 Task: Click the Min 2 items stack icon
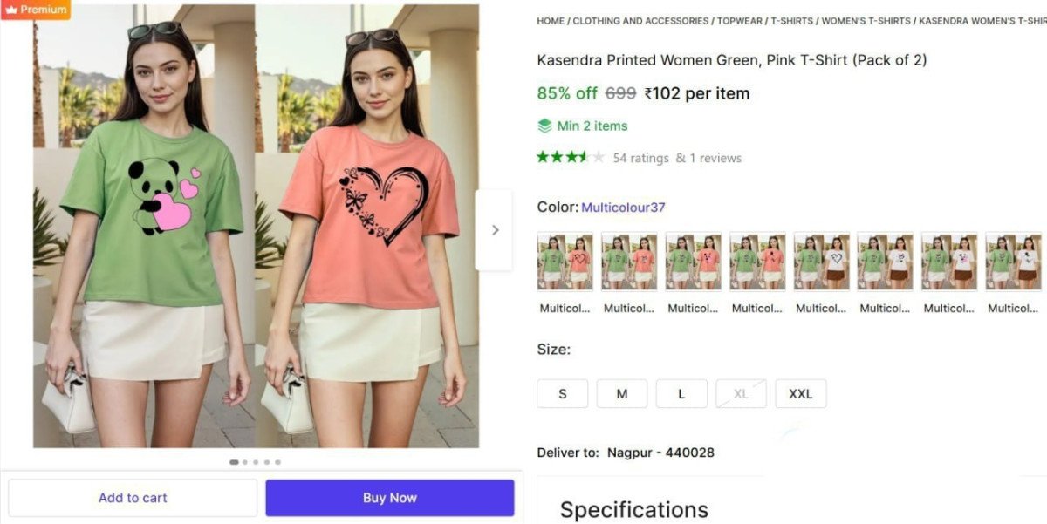(x=545, y=126)
